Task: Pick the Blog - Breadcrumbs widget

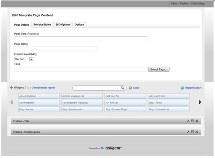Action: point(82,109)
